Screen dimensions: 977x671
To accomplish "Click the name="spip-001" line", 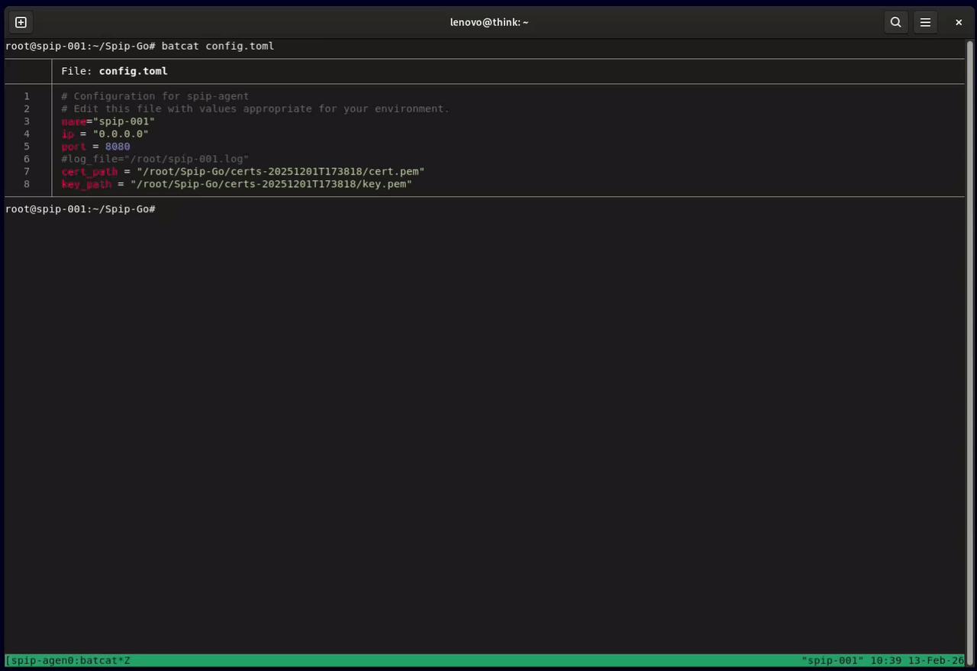I will pos(108,121).
